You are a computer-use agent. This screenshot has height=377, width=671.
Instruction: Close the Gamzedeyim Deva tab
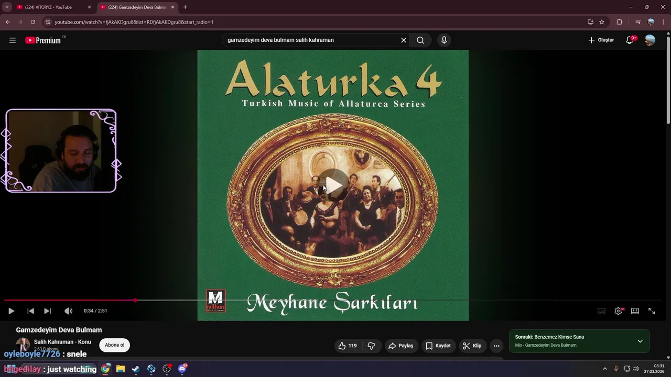click(x=172, y=7)
